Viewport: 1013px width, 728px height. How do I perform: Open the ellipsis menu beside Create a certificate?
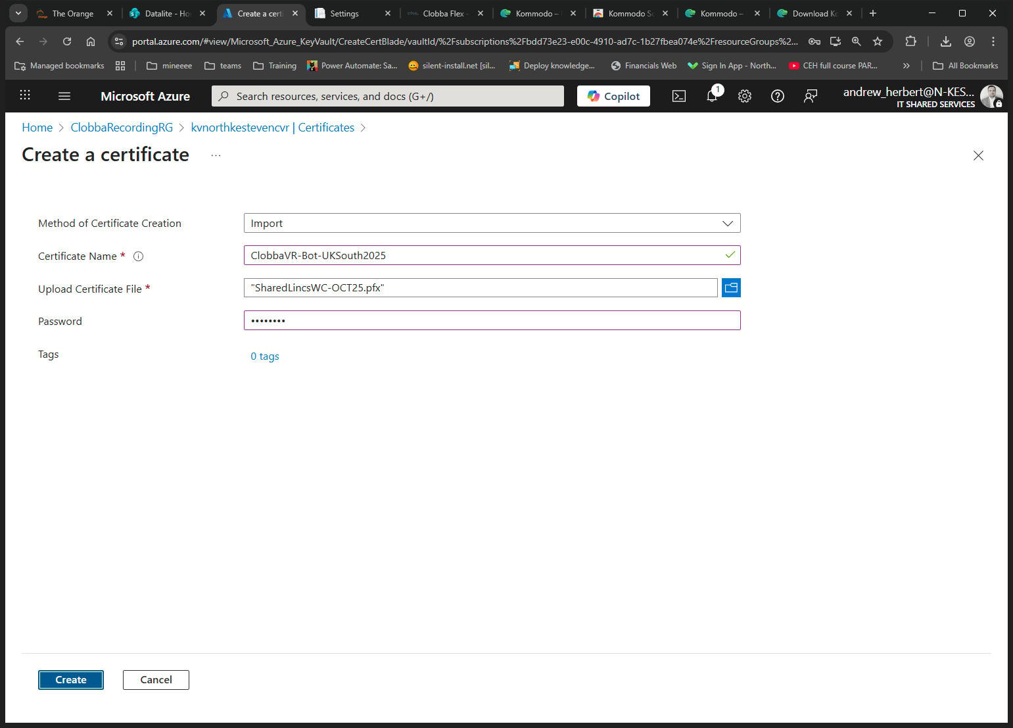[x=216, y=155]
